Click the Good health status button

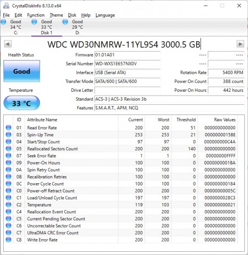pos(22,71)
